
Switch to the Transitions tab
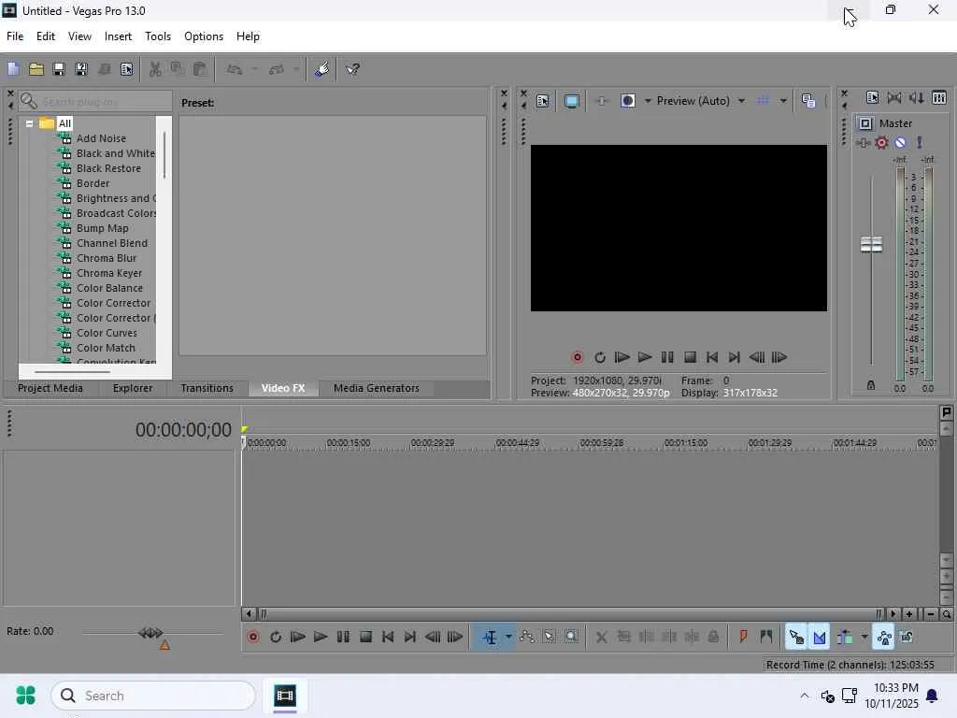pos(207,388)
